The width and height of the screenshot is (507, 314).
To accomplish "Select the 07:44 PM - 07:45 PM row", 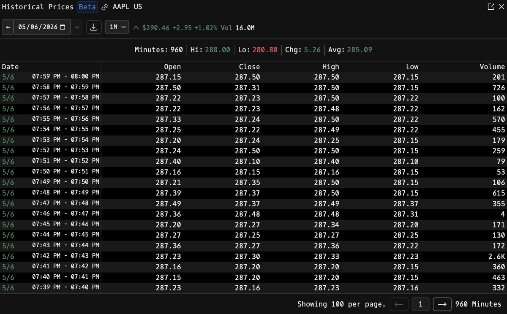I will (x=253, y=235).
